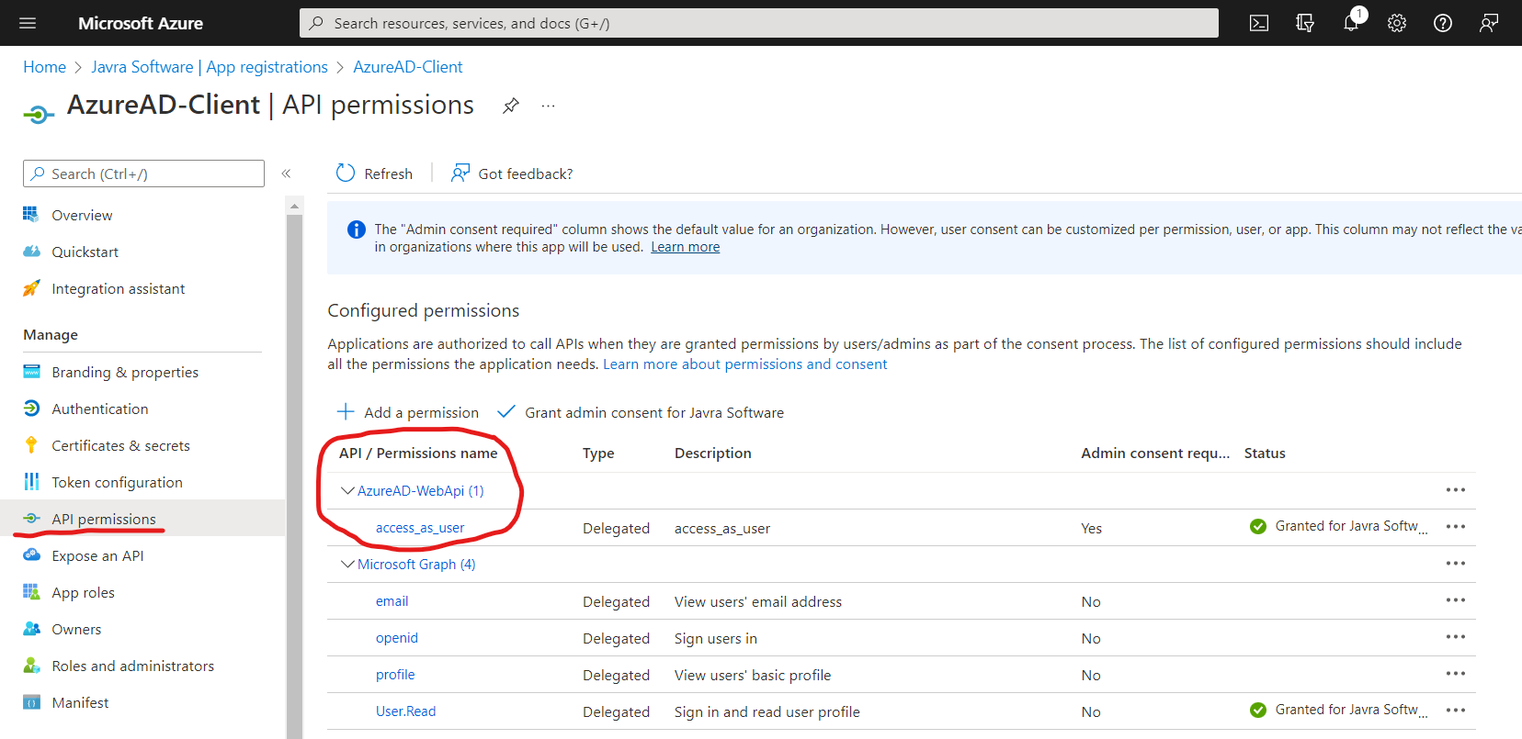Click Learn more in the info banner
The height and width of the screenshot is (739, 1522).
pos(686,247)
